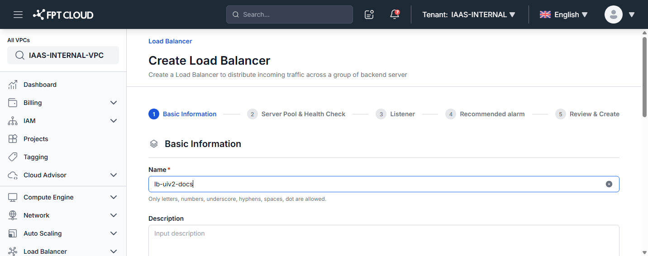Click the All VPCs label
This screenshot has height=256, width=648.
[x=19, y=40]
